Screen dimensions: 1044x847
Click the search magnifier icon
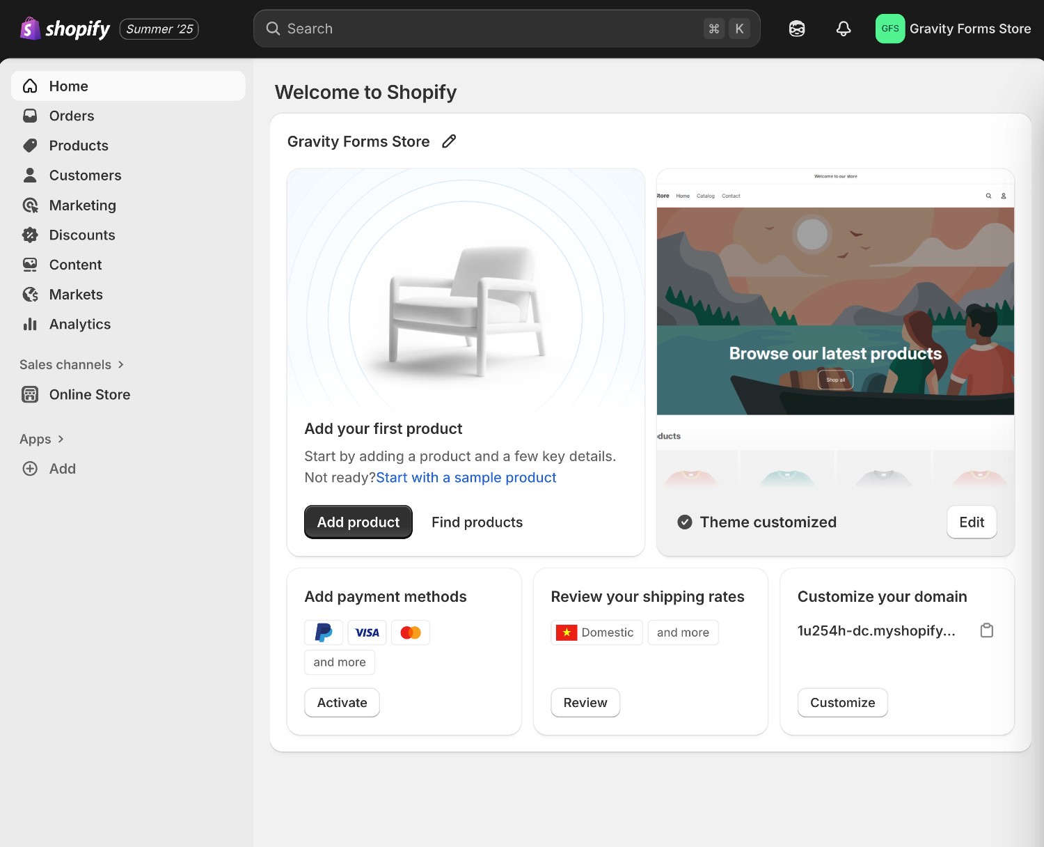(274, 29)
